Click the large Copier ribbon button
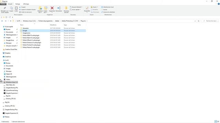The width and height of the screenshot is (220, 123). tap(11, 9)
